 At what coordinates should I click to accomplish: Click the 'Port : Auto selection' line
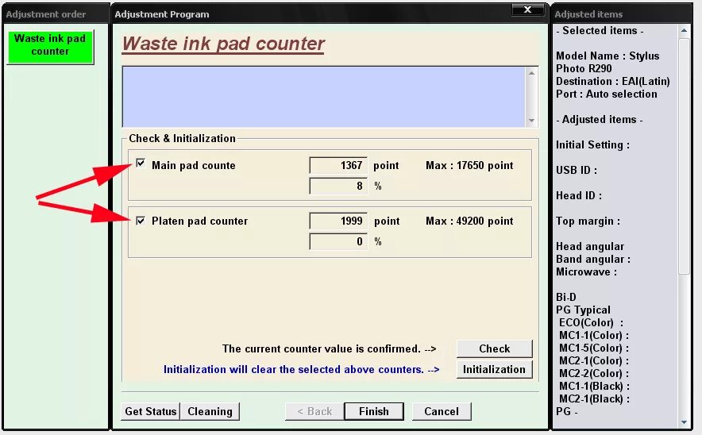(x=607, y=94)
